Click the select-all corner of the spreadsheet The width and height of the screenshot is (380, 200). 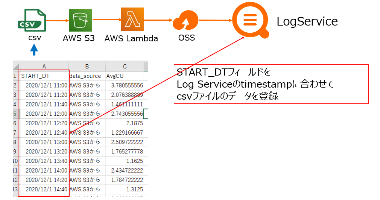coord(16,66)
